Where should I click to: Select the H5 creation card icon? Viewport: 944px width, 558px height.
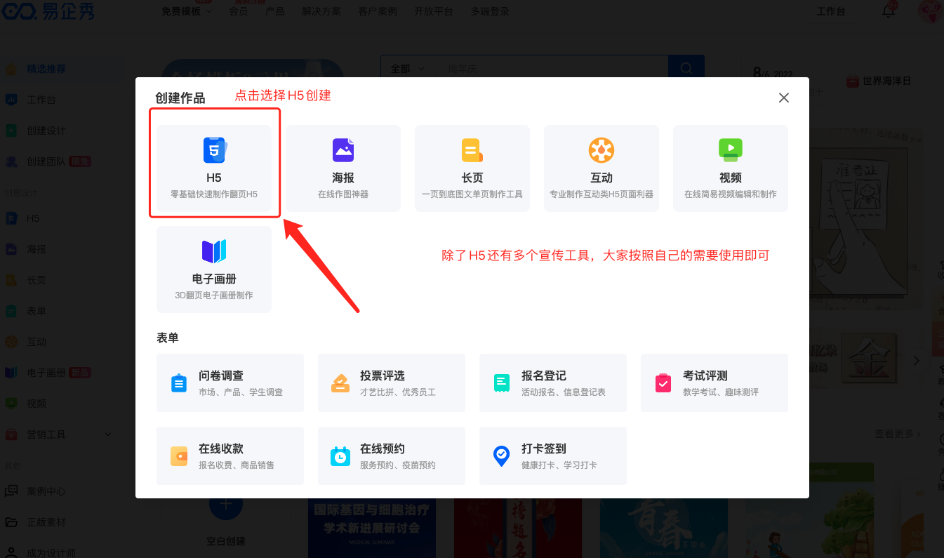pyautogui.click(x=214, y=150)
